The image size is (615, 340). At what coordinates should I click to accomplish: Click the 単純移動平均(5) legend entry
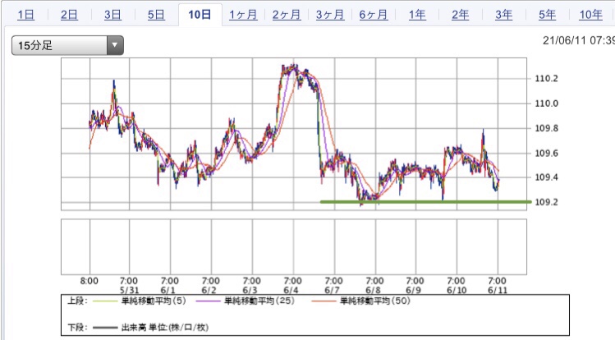tap(154, 301)
